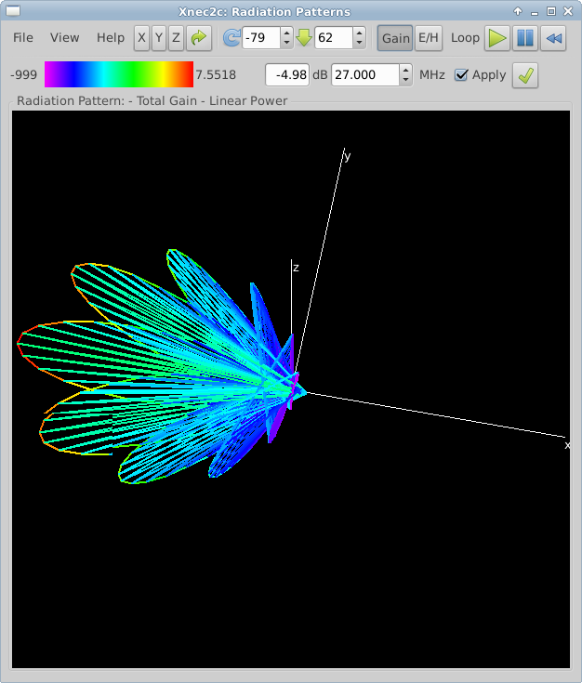Decrement the 27.000 MHz frequency
Screen dimensions: 582x683
(406, 80)
